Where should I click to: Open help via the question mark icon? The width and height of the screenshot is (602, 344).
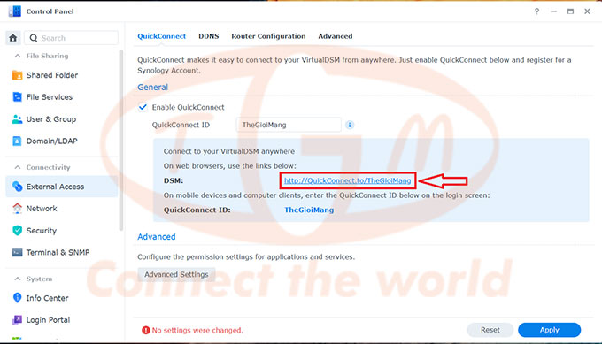536,11
